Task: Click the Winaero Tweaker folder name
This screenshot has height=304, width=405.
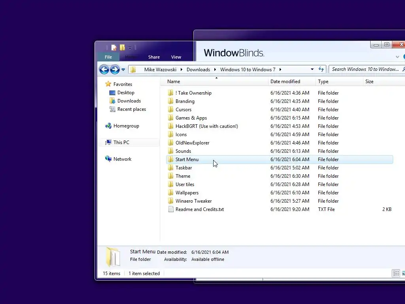Action: pos(193,201)
